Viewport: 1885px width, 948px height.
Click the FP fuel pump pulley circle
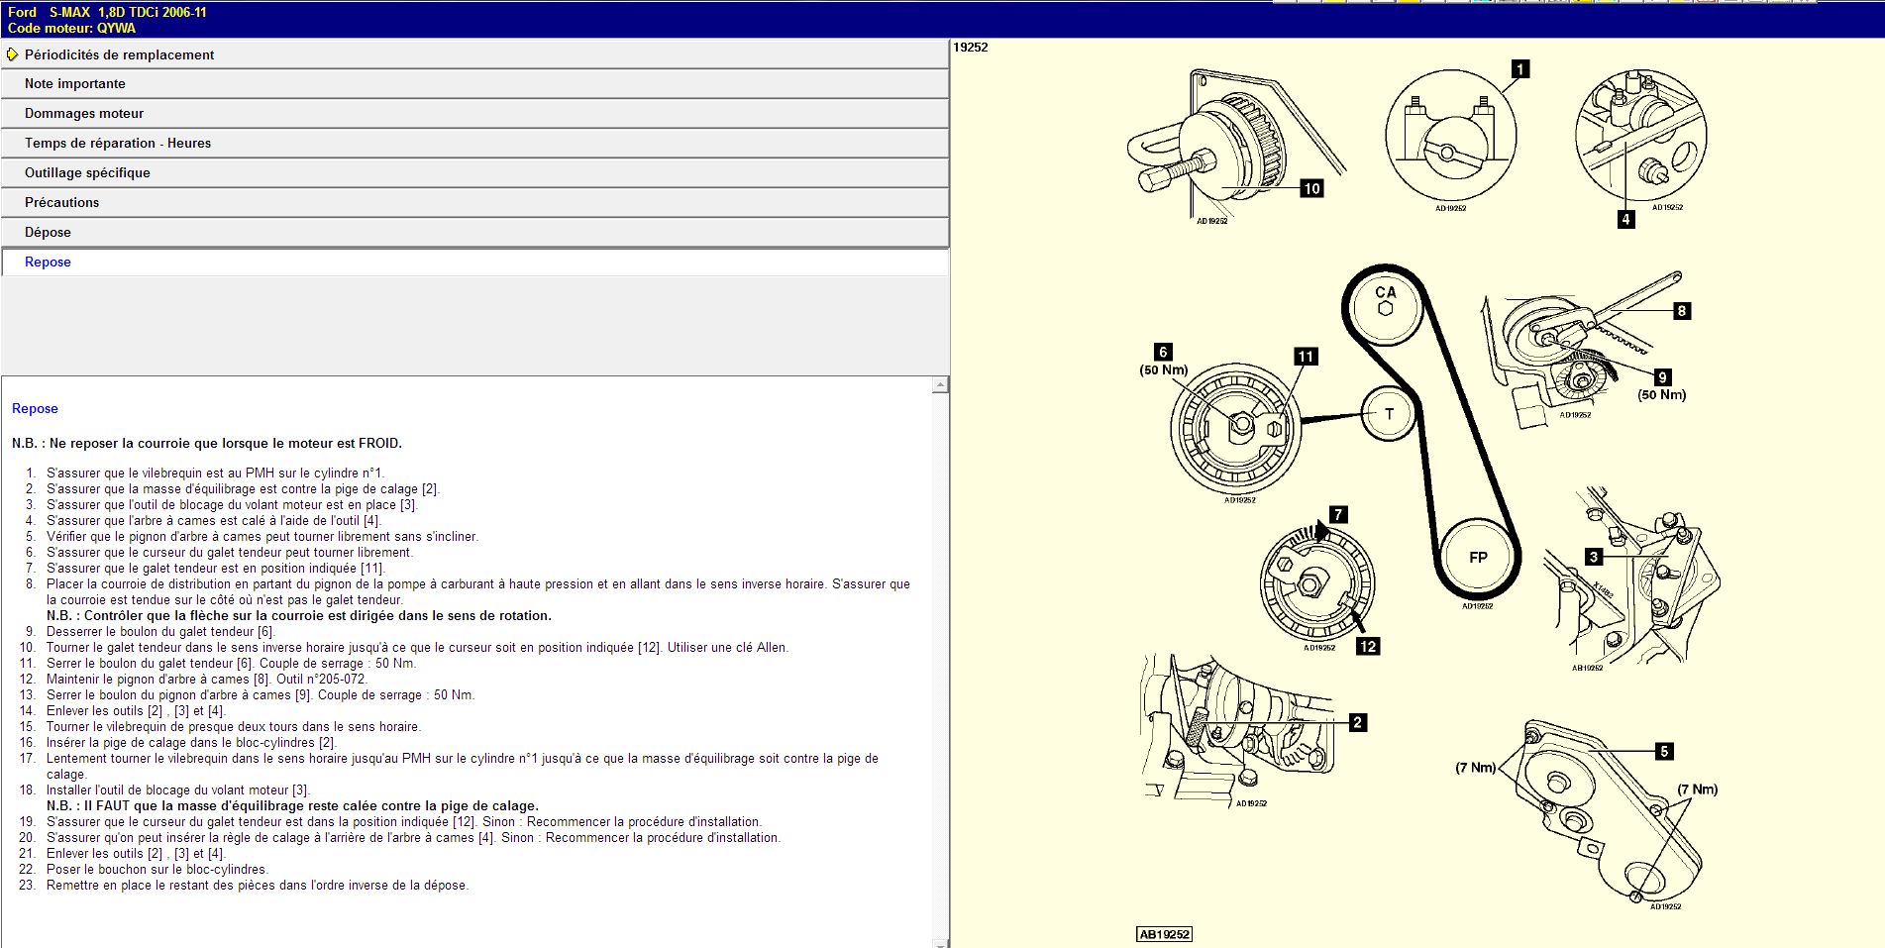pos(1478,557)
